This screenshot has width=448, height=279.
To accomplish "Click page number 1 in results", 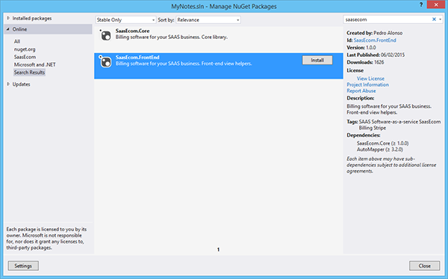I will [218, 250].
